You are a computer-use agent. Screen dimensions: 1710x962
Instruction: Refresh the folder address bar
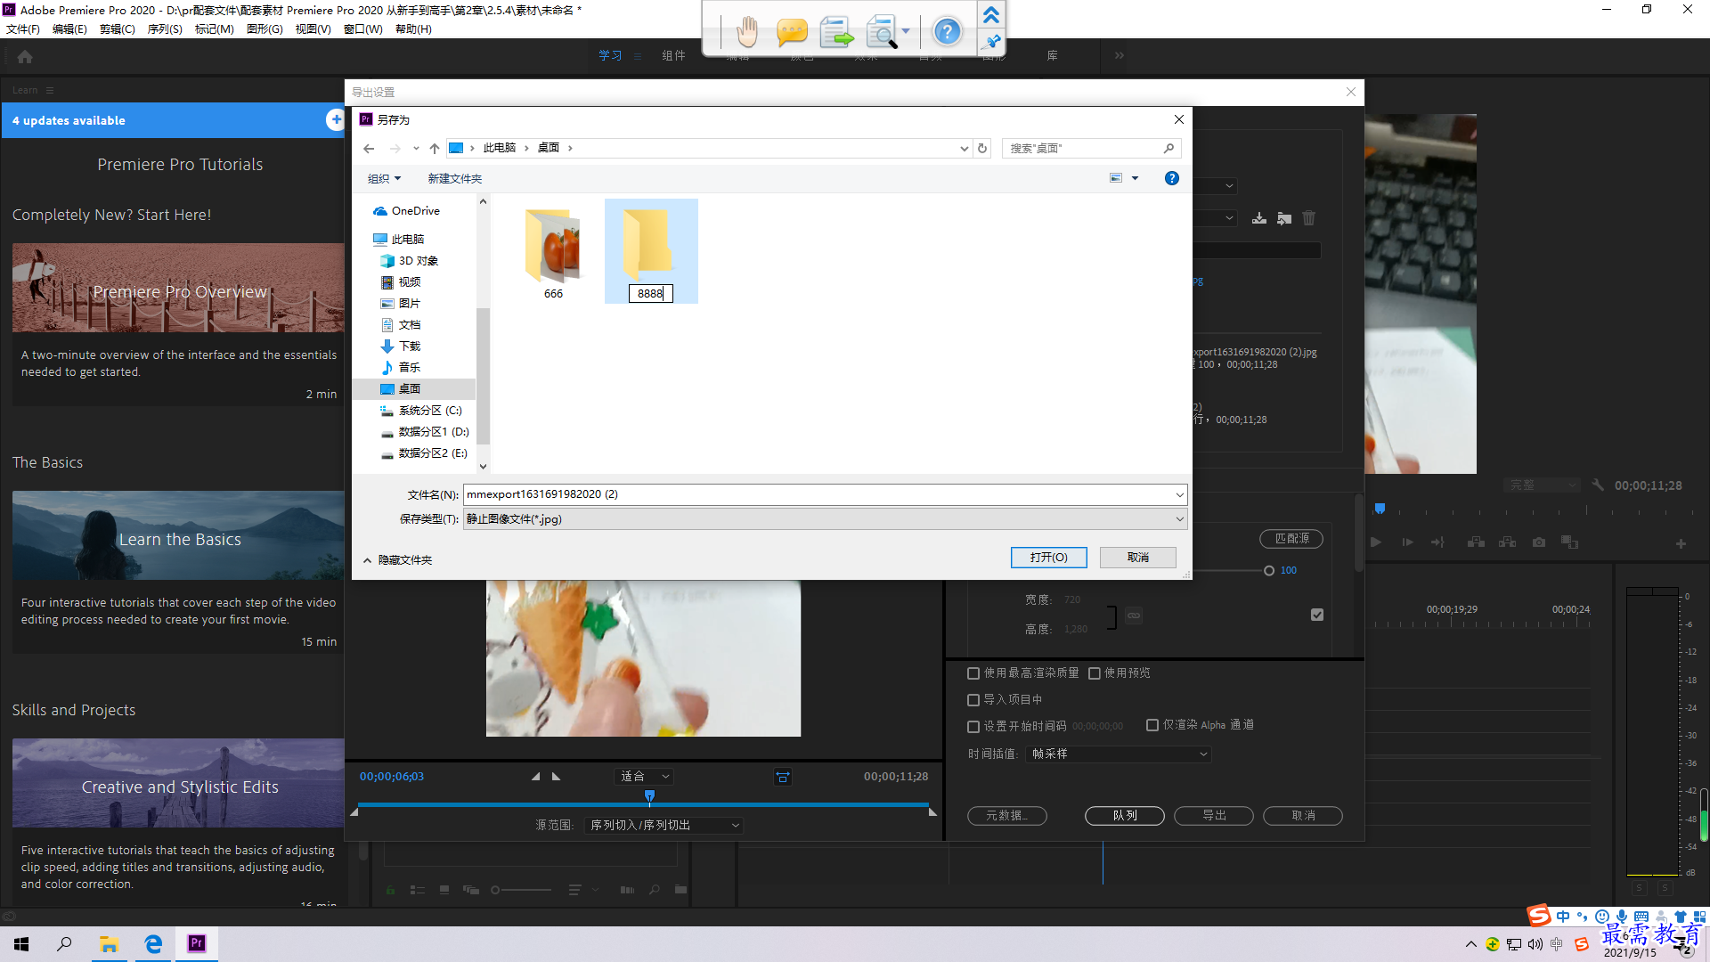[982, 148]
